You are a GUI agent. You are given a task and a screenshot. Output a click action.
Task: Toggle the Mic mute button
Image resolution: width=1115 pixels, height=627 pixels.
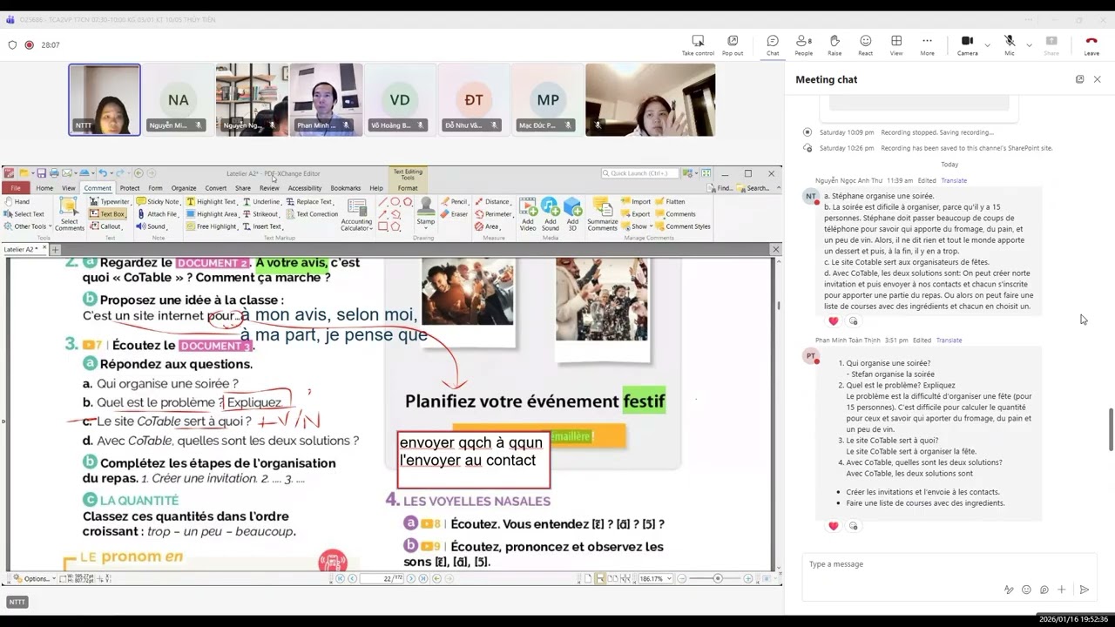click(1010, 45)
